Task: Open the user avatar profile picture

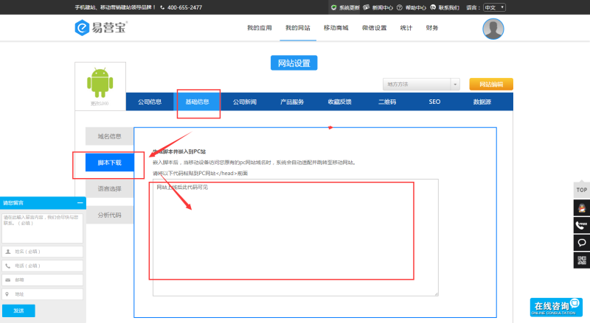Action: coord(493,29)
